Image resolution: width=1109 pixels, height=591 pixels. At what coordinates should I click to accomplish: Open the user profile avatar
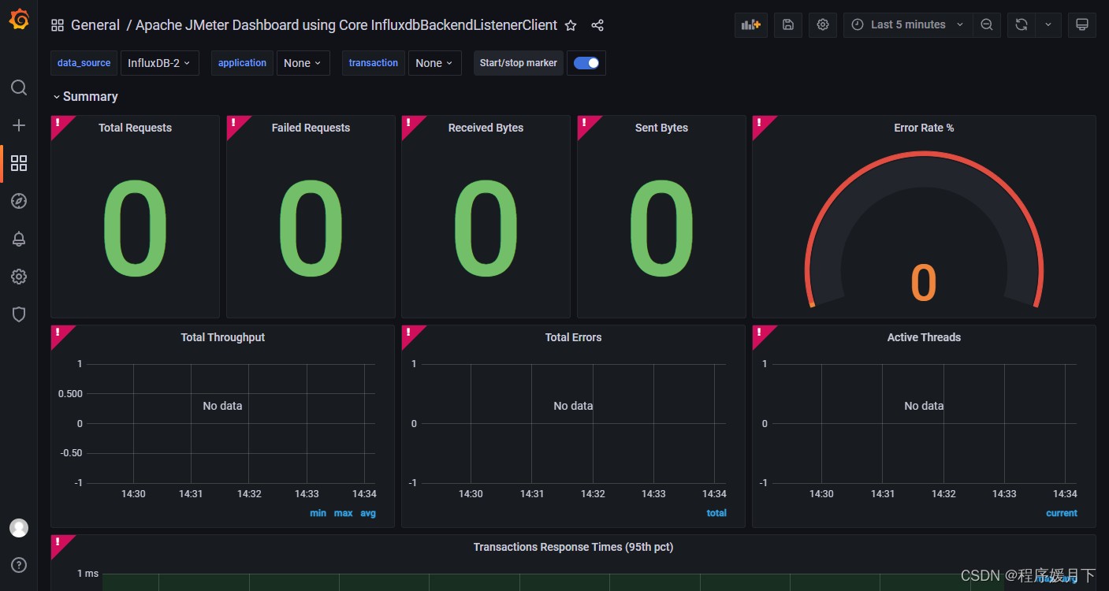(19, 528)
